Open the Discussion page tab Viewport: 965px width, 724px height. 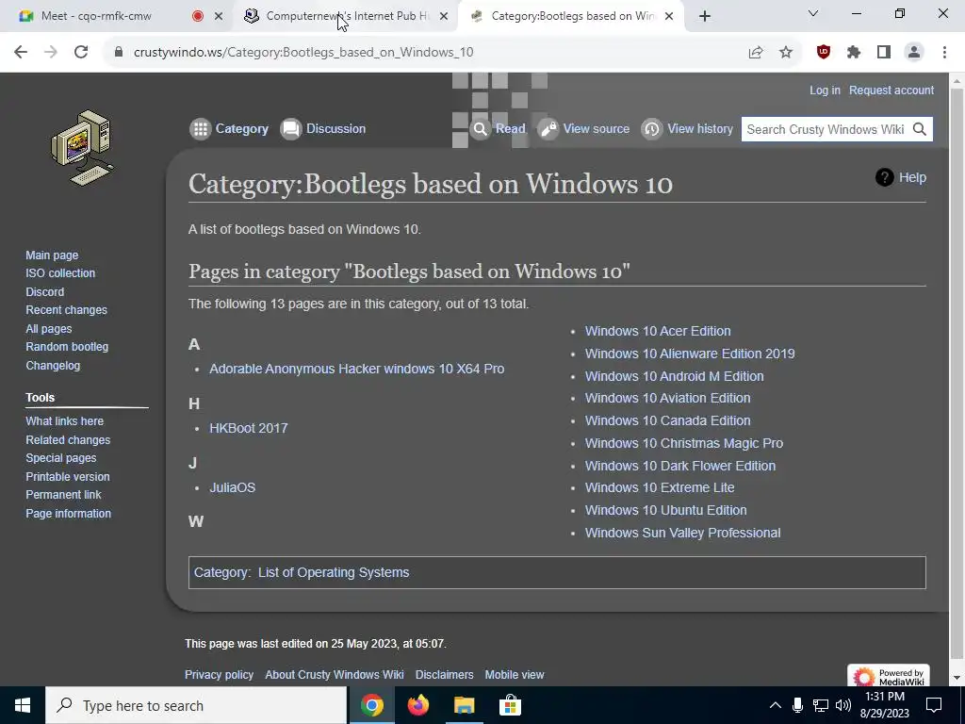323,128
